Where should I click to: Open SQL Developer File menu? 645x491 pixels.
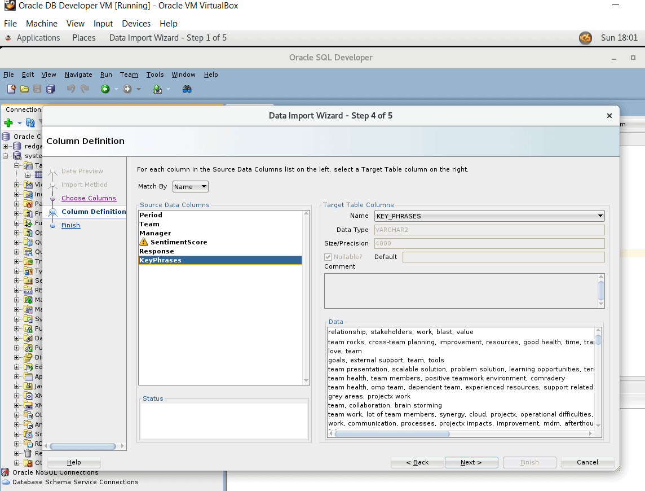[8, 74]
